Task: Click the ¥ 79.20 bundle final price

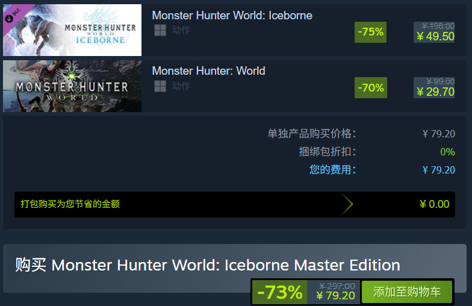Action: click(336, 296)
